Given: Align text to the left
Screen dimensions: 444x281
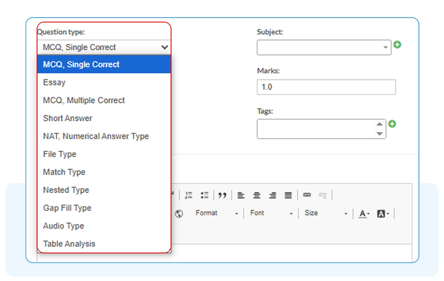Looking at the screenshot, I should tap(241, 195).
